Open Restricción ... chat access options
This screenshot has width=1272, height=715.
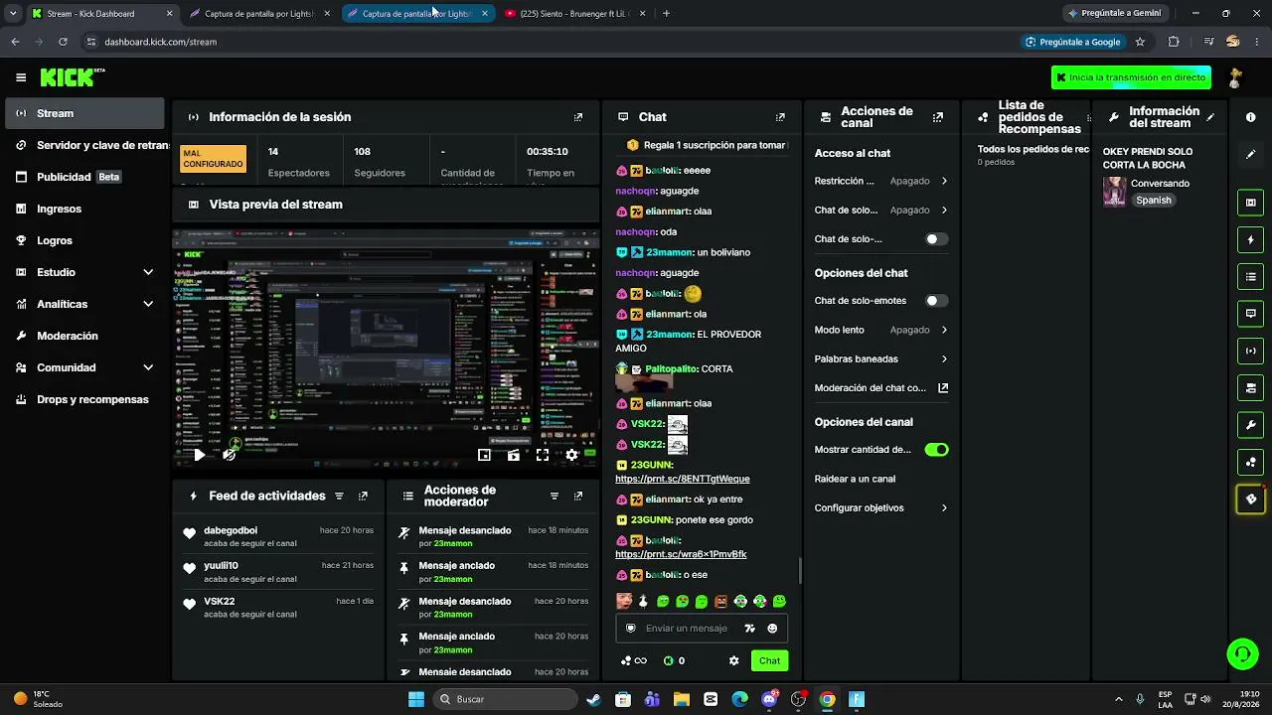click(x=881, y=181)
